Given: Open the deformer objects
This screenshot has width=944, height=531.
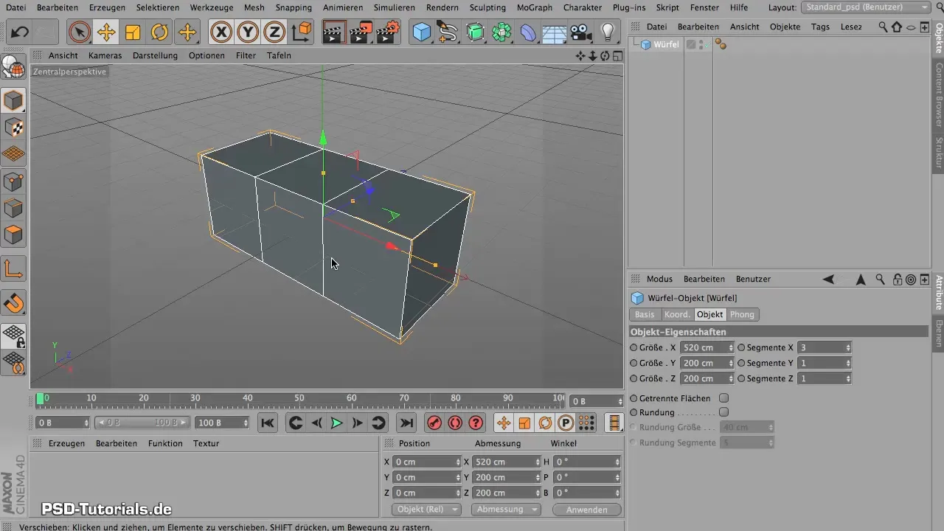Looking at the screenshot, I should click(529, 32).
